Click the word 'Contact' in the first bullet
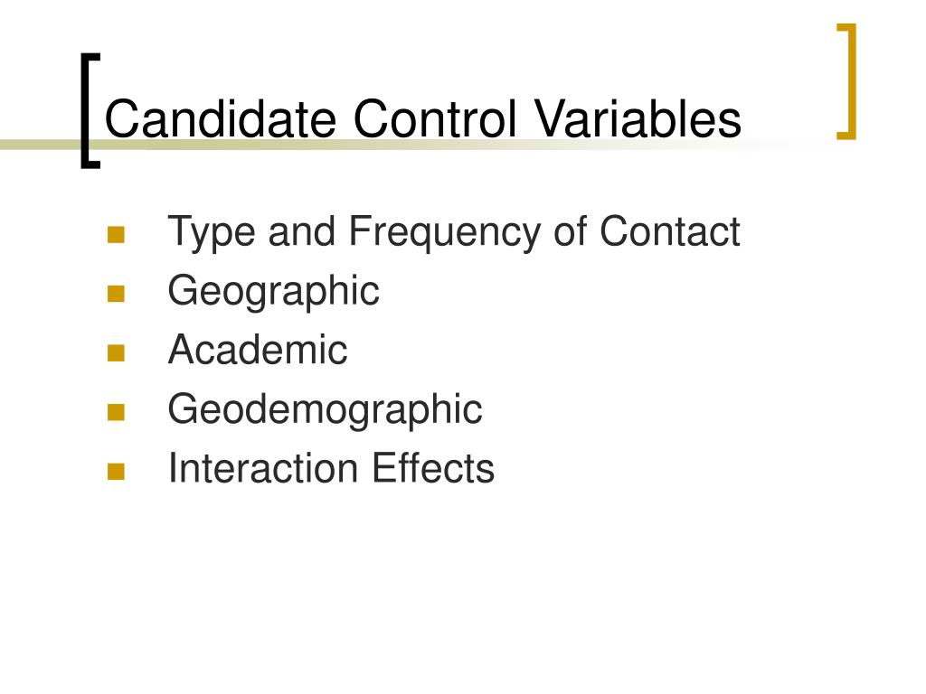 [670, 231]
